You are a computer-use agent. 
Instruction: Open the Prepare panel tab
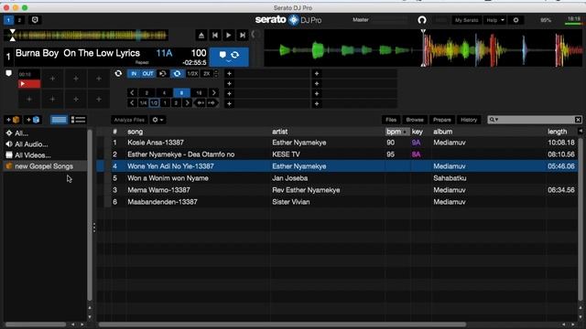coord(441,120)
